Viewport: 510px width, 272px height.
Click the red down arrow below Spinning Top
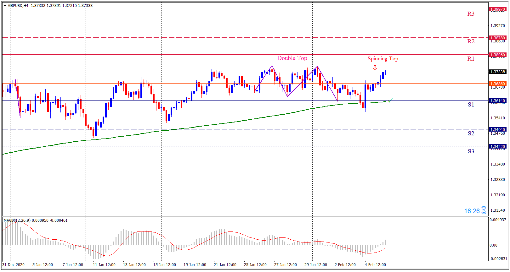tap(375, 68)
